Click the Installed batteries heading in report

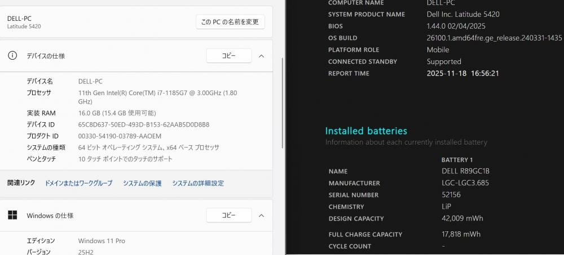366,131
